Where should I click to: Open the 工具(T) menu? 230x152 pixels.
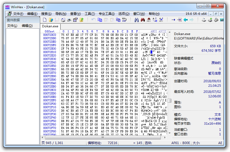pos(90,14)
